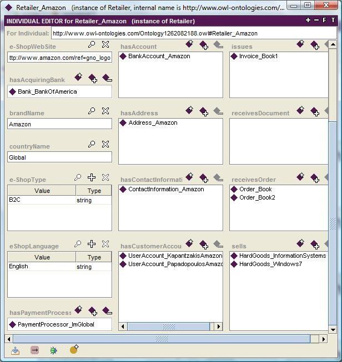Click the T button in editor header
This screenshot has width=342, height=362.
(333, 21)
